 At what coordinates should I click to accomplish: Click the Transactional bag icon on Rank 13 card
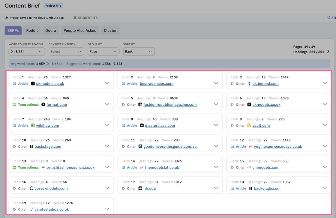tap(14, 167)
